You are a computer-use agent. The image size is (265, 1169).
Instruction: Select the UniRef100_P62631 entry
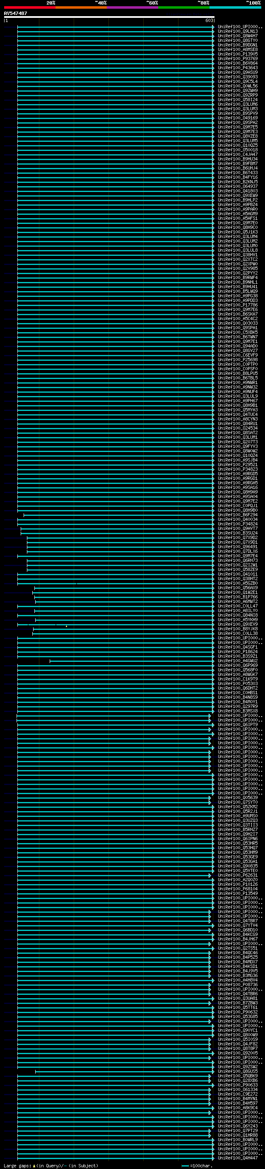pos(238,875)
